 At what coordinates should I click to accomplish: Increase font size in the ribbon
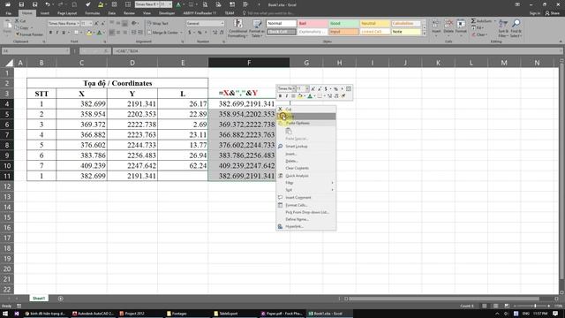96,24
